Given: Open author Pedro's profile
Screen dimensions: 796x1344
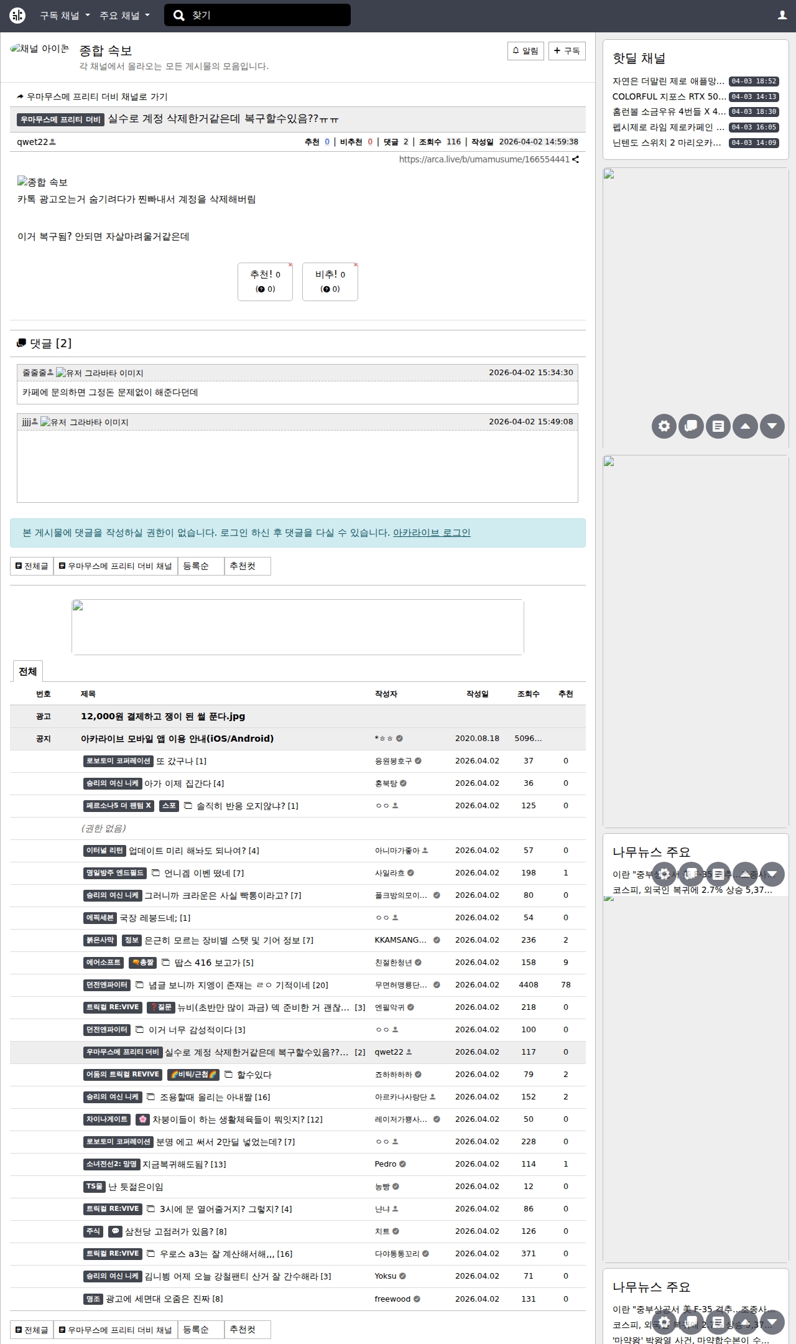Looking at the screenshot, I should pyautogui.click(x=386, y=1164).
